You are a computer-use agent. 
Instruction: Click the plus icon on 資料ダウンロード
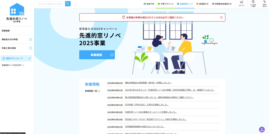click(29, 58)
